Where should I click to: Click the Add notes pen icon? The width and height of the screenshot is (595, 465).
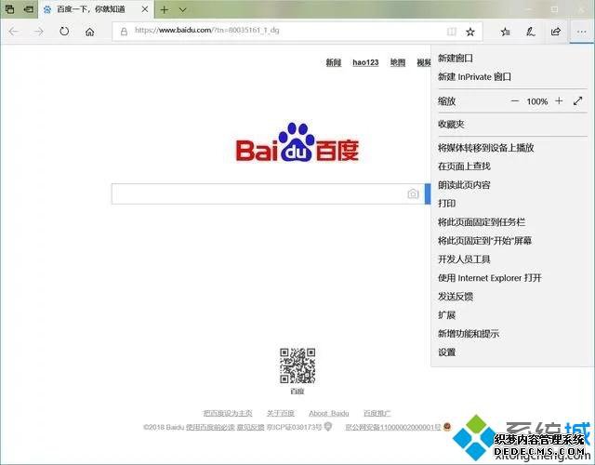(x=531, y=32)
